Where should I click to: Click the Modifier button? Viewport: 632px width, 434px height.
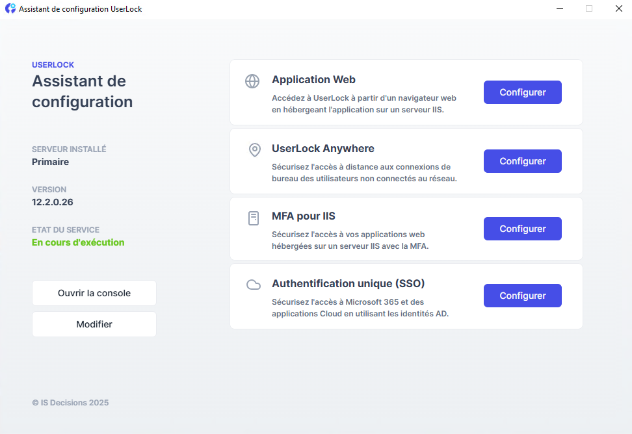(94, 324)
